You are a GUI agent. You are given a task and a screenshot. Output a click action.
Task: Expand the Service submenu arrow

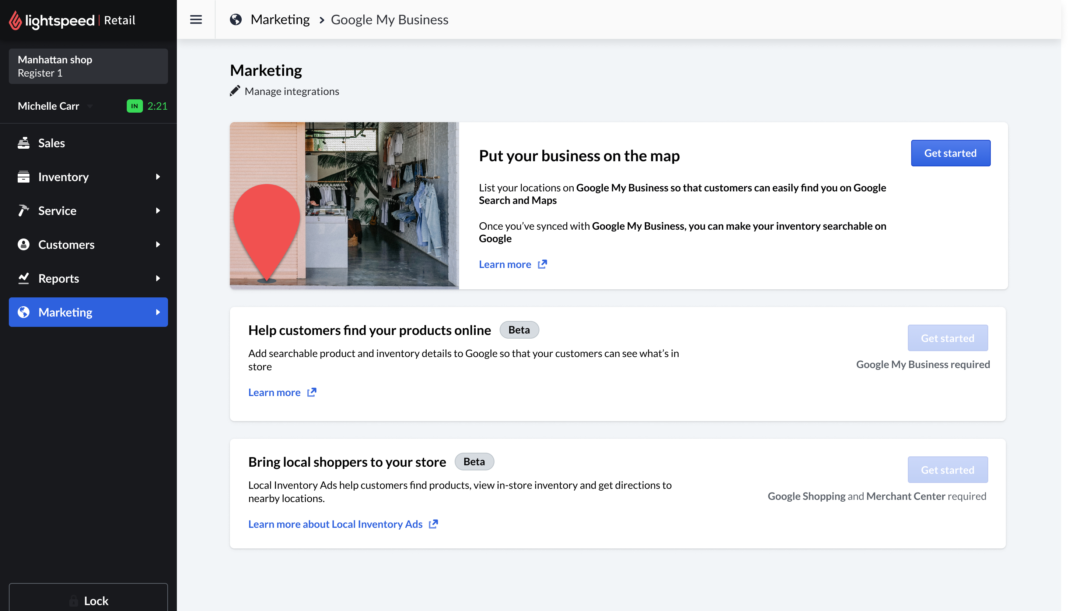[x=158, y=211]
